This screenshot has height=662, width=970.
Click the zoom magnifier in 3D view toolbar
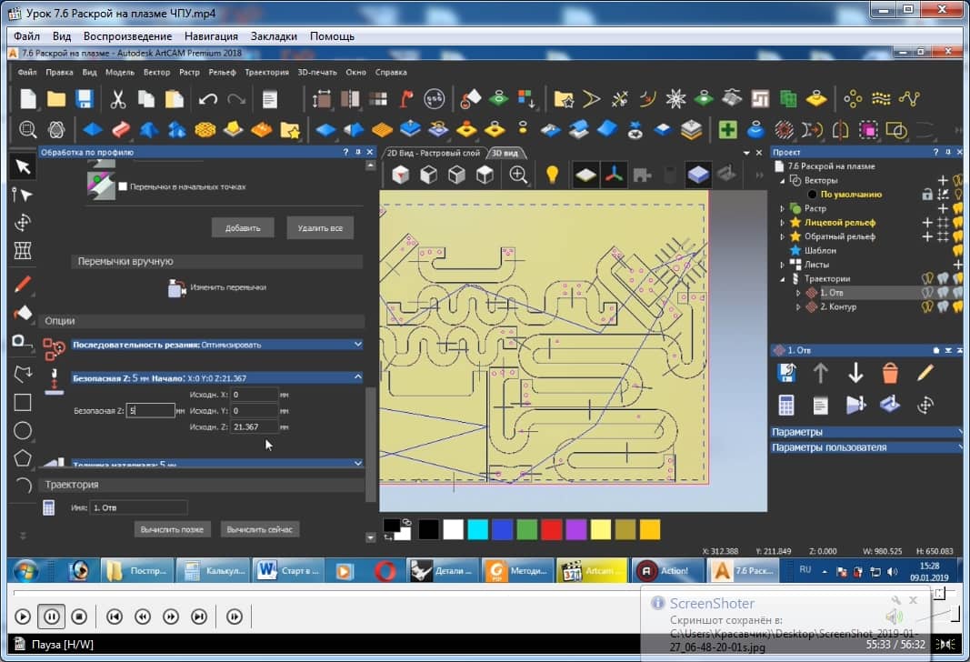click(x=518, y=175)
